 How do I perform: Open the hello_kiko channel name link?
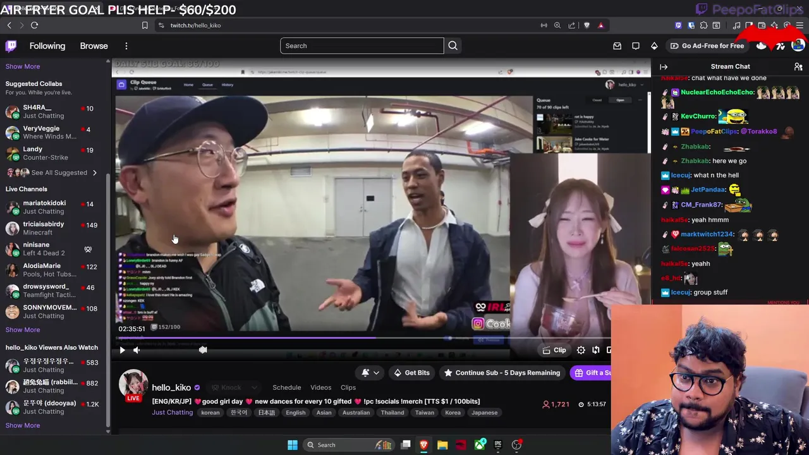171,387
